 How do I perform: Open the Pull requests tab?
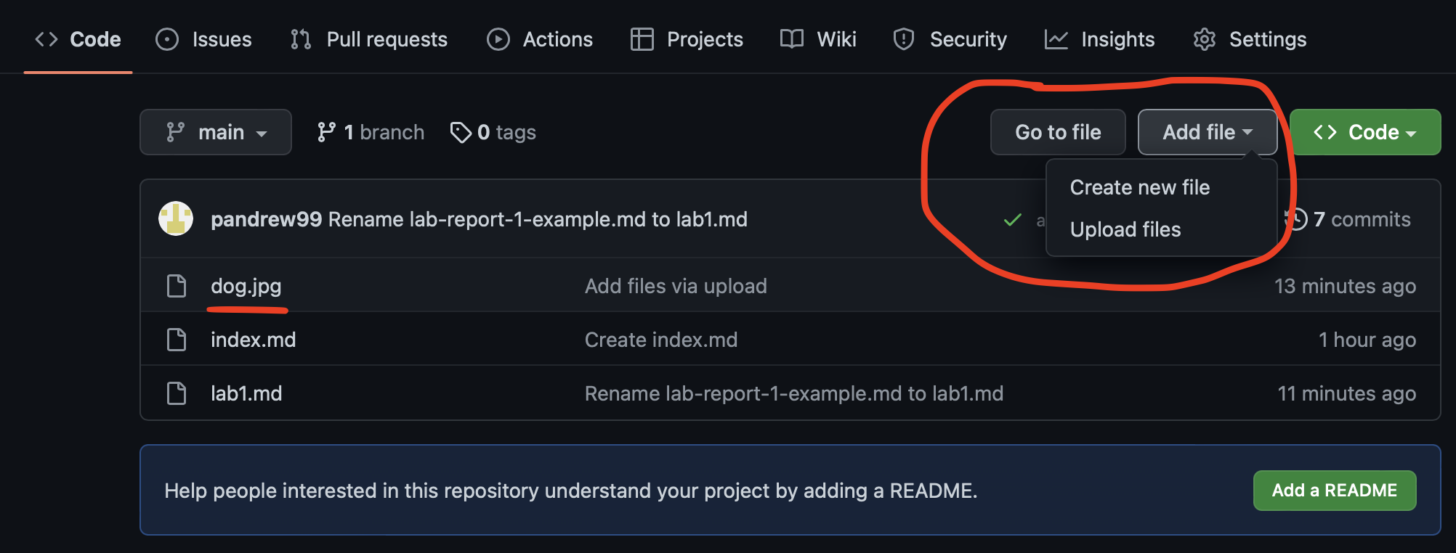(369, 39)
